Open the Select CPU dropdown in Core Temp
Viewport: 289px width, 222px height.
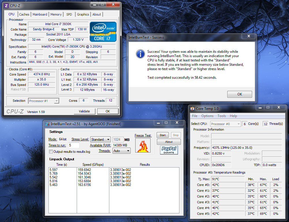tap(226, 124)
